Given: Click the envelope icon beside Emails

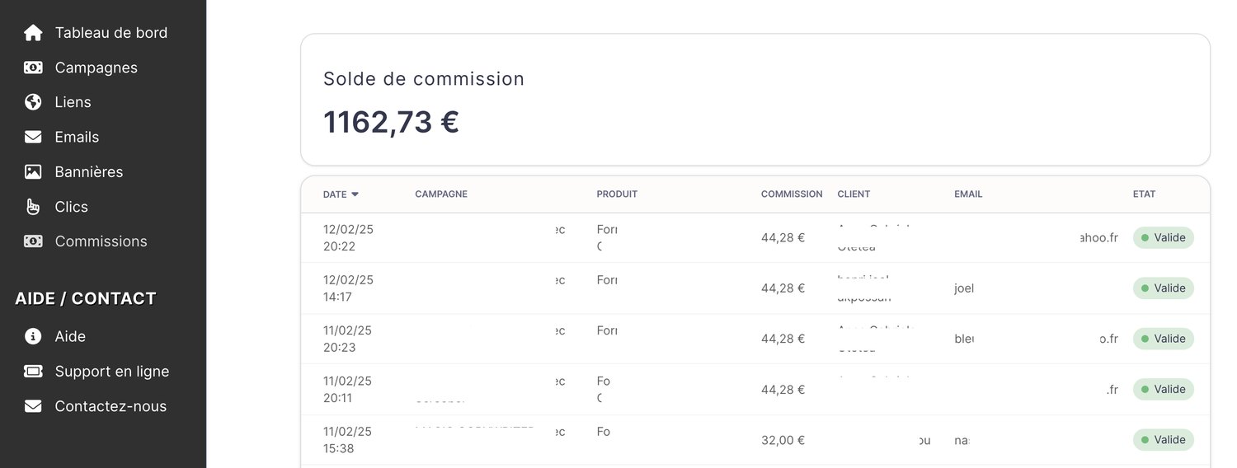Looking at the screenshot, I should pos(33,137).
